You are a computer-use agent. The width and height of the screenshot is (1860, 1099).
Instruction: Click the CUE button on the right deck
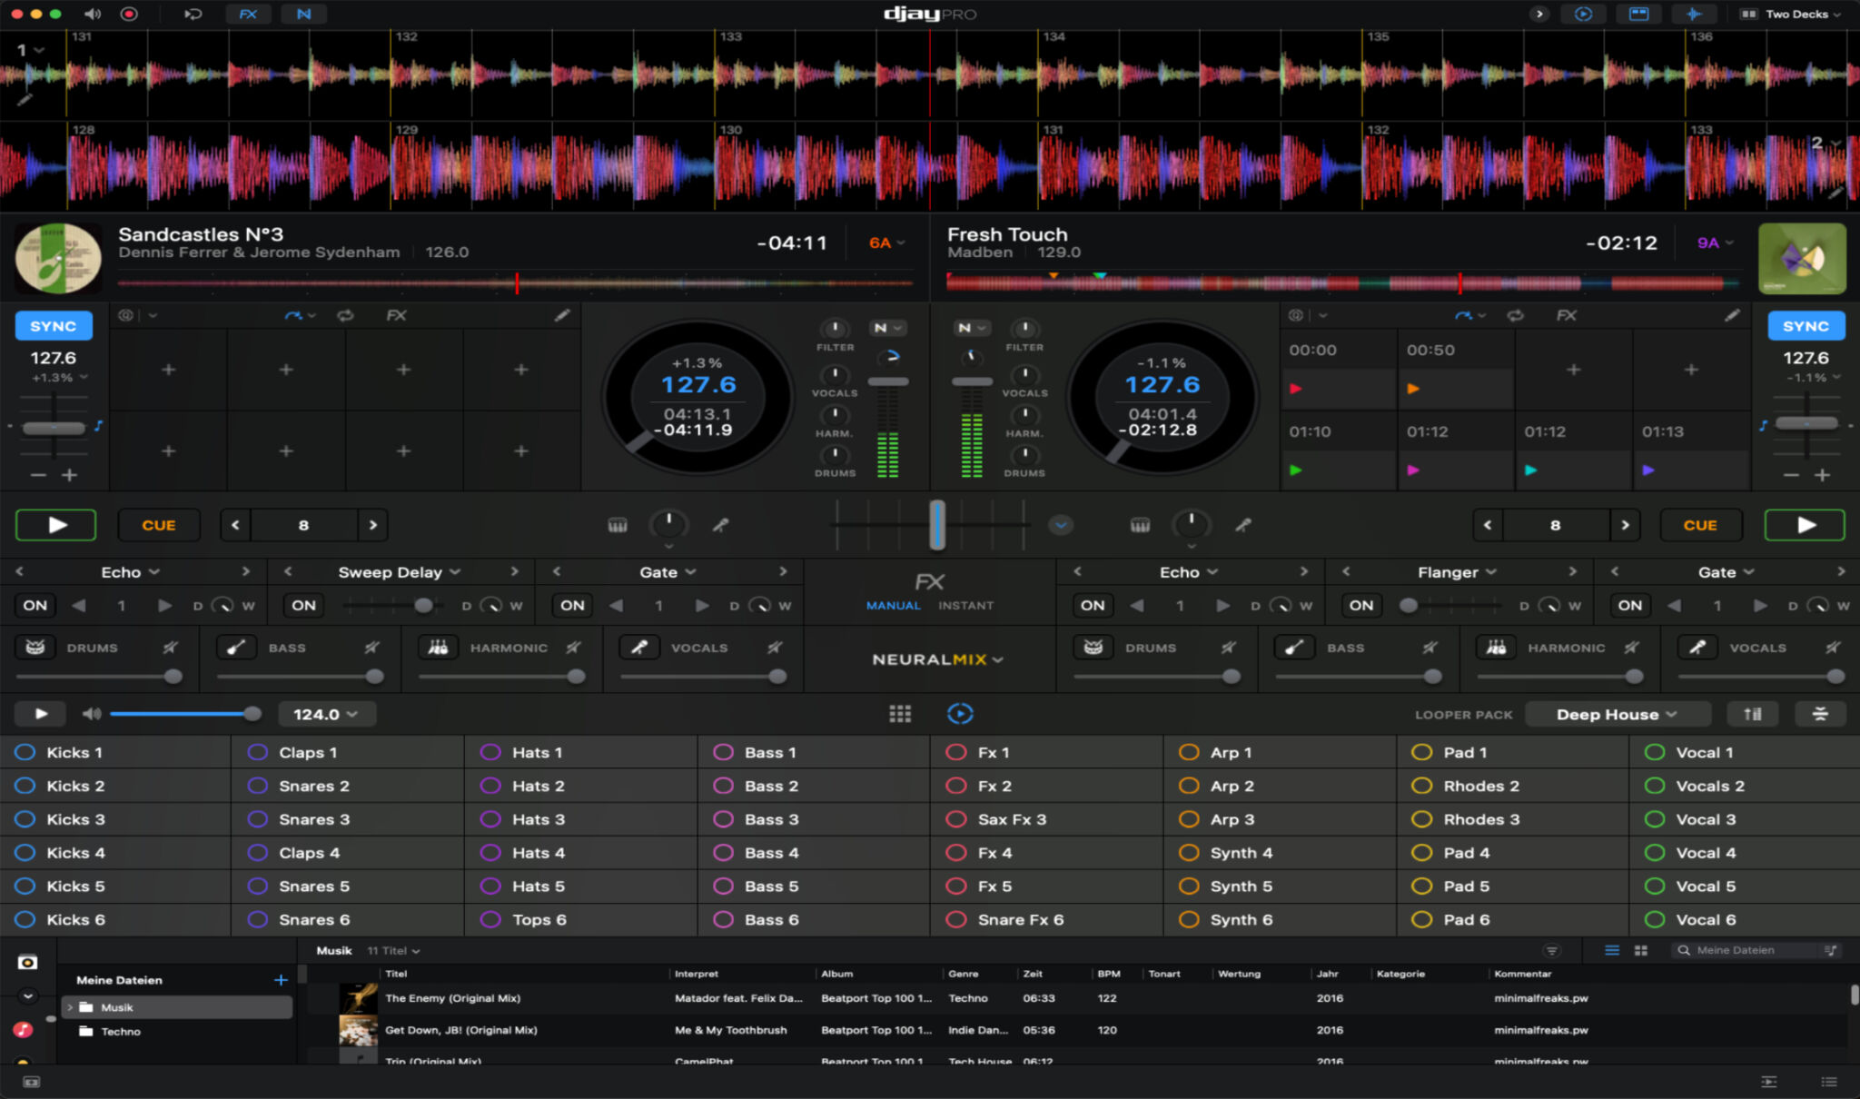pos(1700,524)
